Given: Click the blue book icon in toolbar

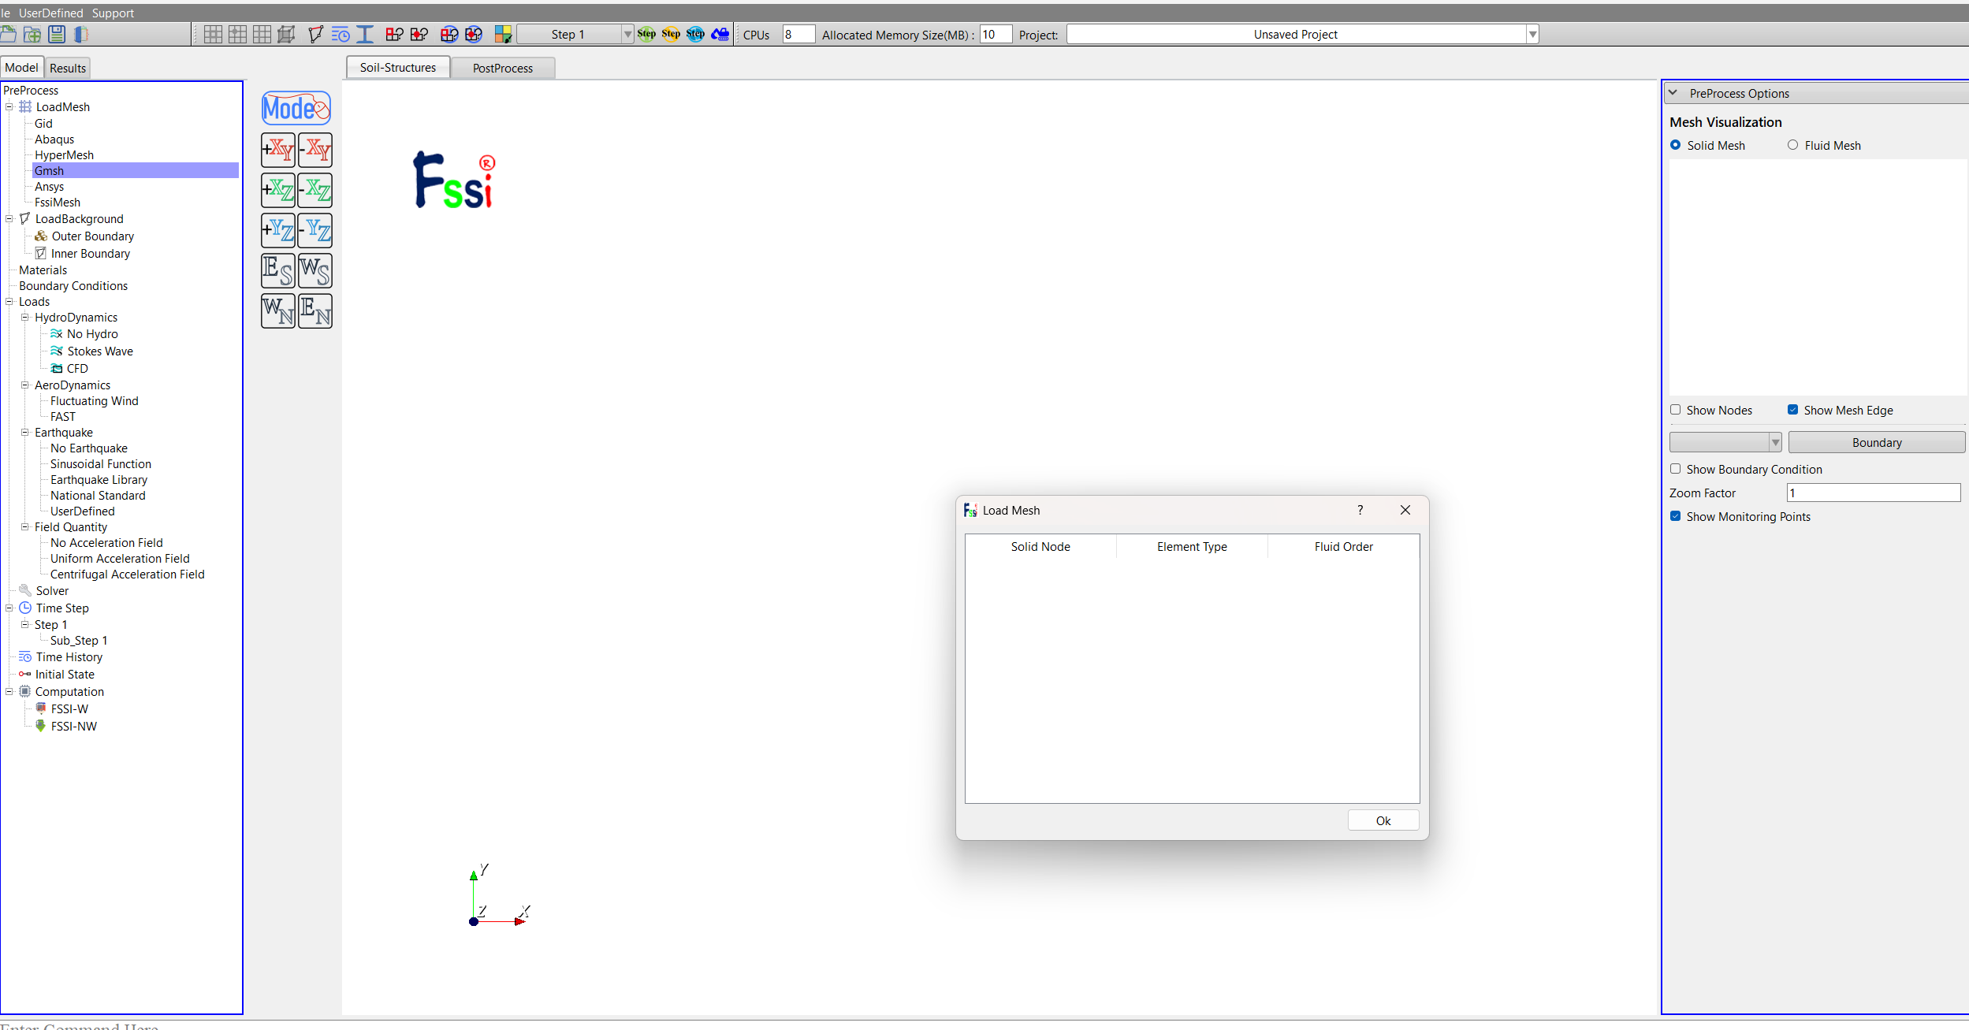Looking at the screenshot, I should 80,34.
